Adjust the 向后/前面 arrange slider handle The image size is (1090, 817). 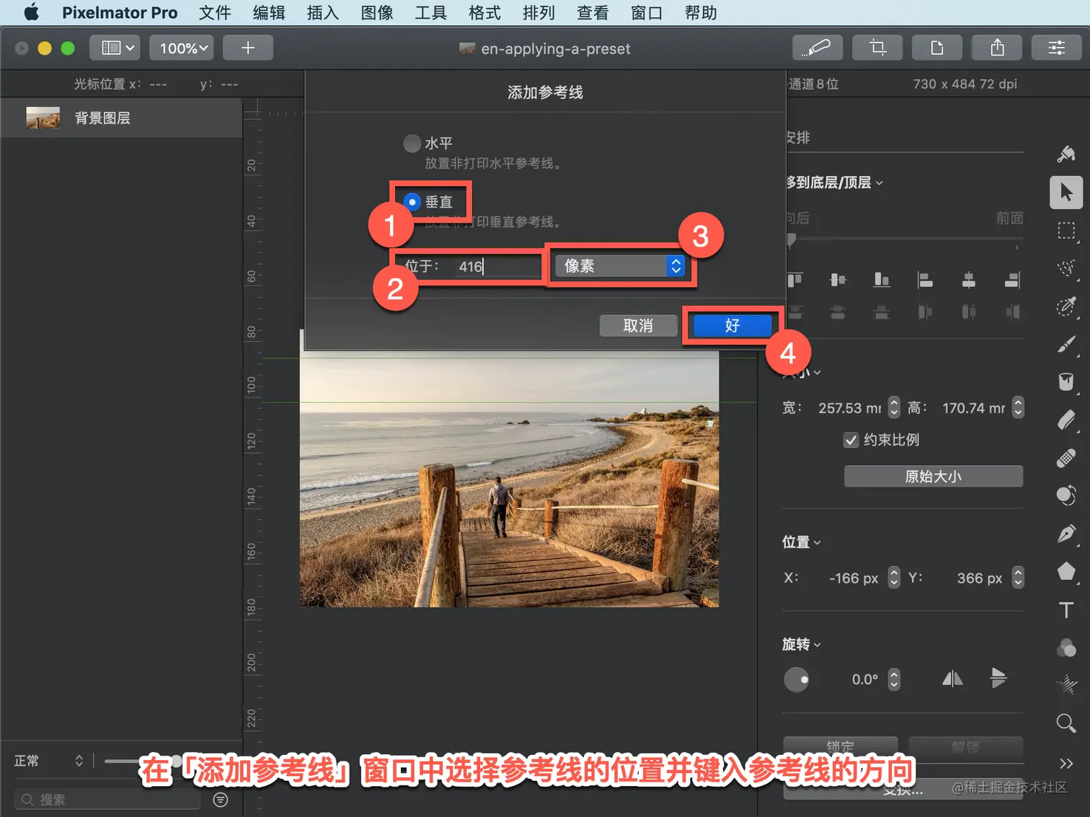point(792,239)
